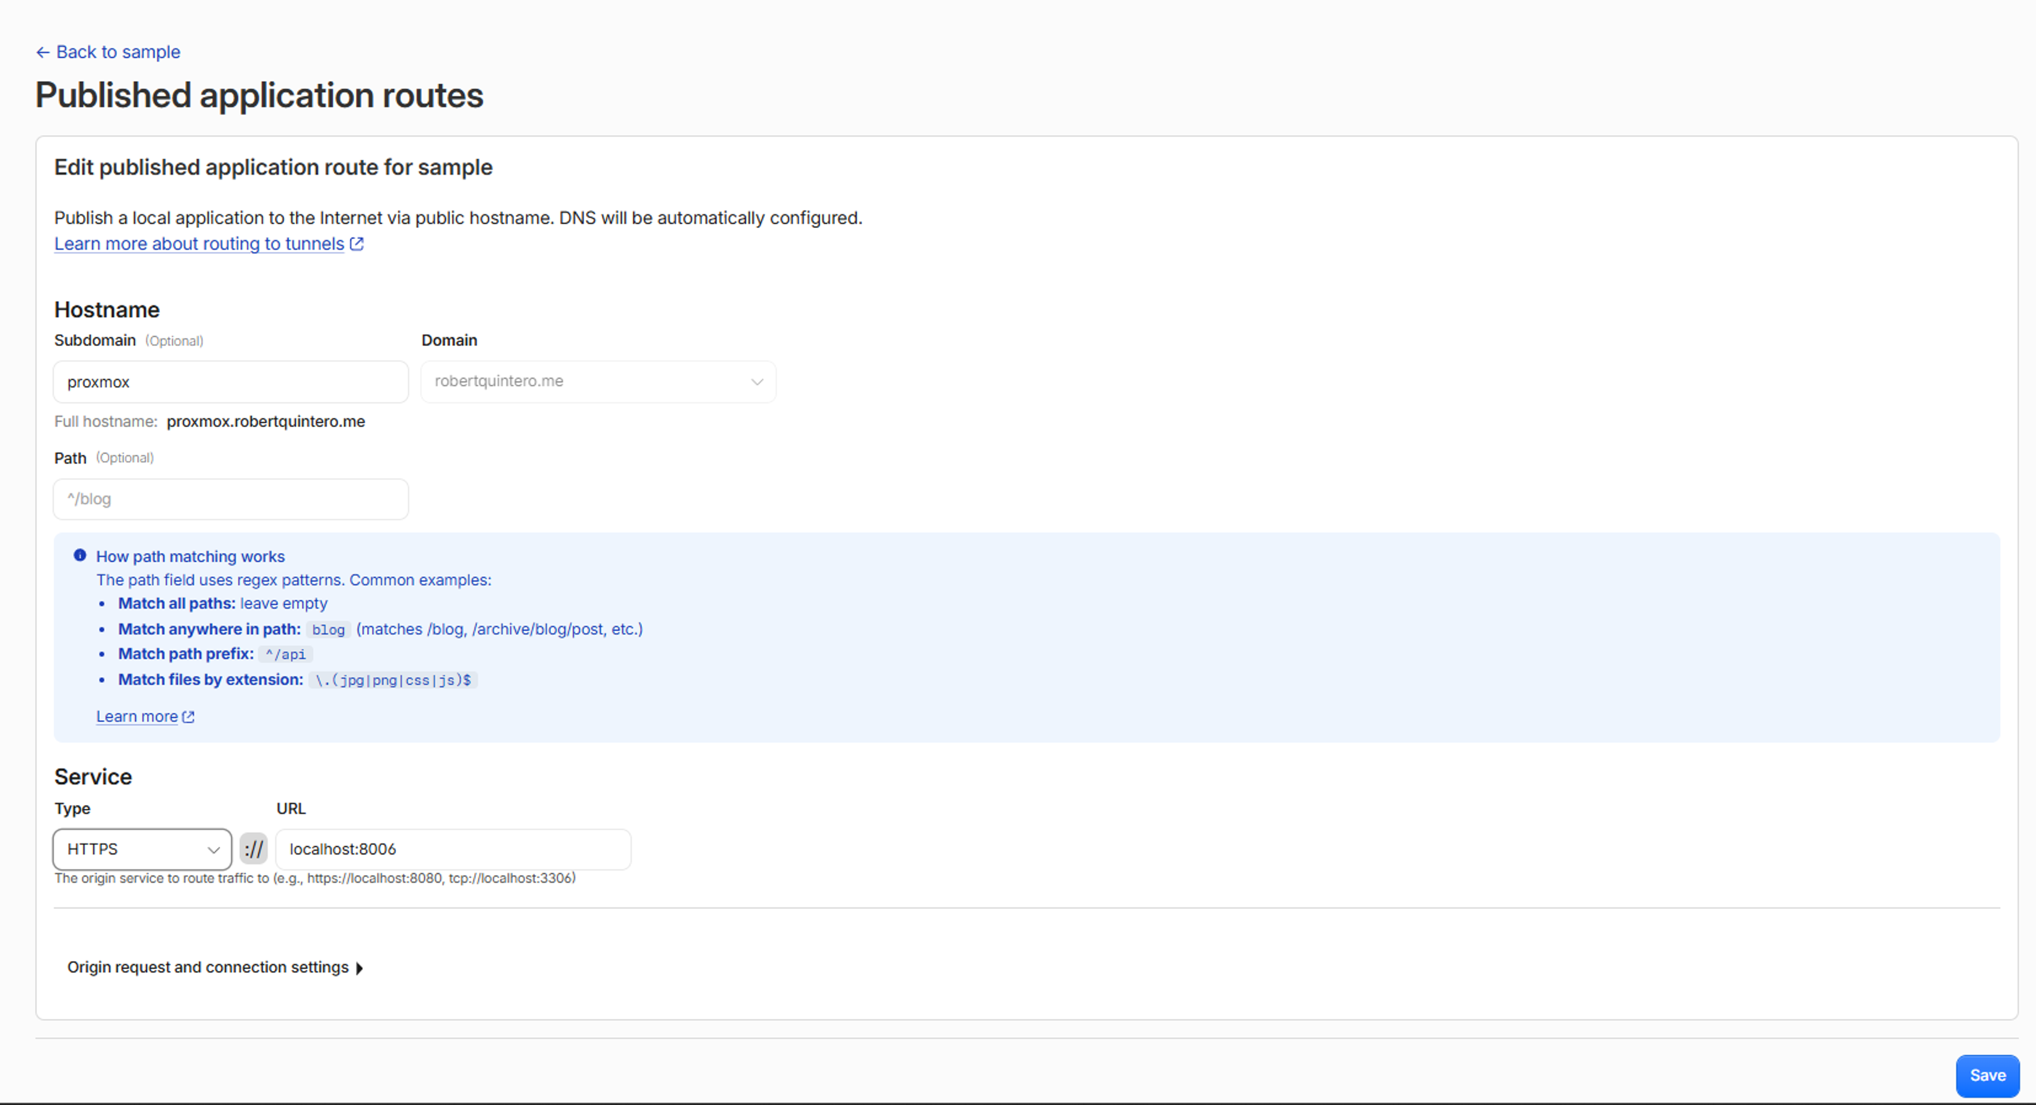Click the Match all paths bullet text
This screenshot has height=1105, width=2036.
tap(223, 604)
